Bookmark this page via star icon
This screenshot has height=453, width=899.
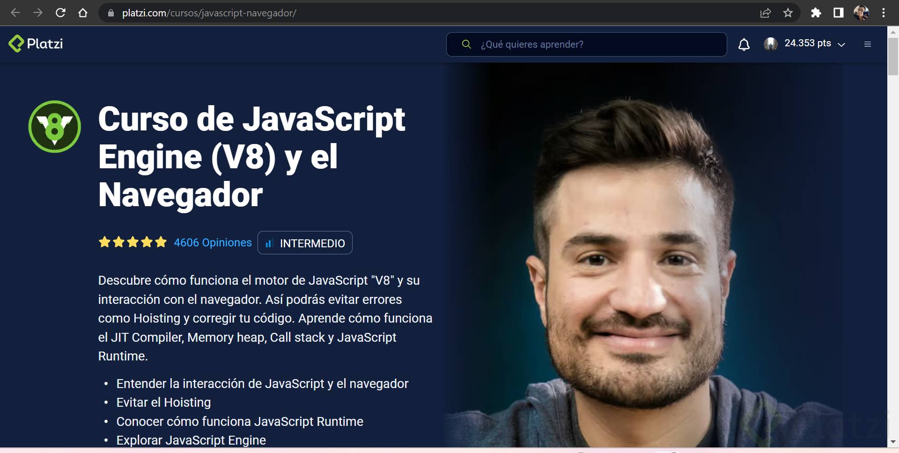(788, 13)
